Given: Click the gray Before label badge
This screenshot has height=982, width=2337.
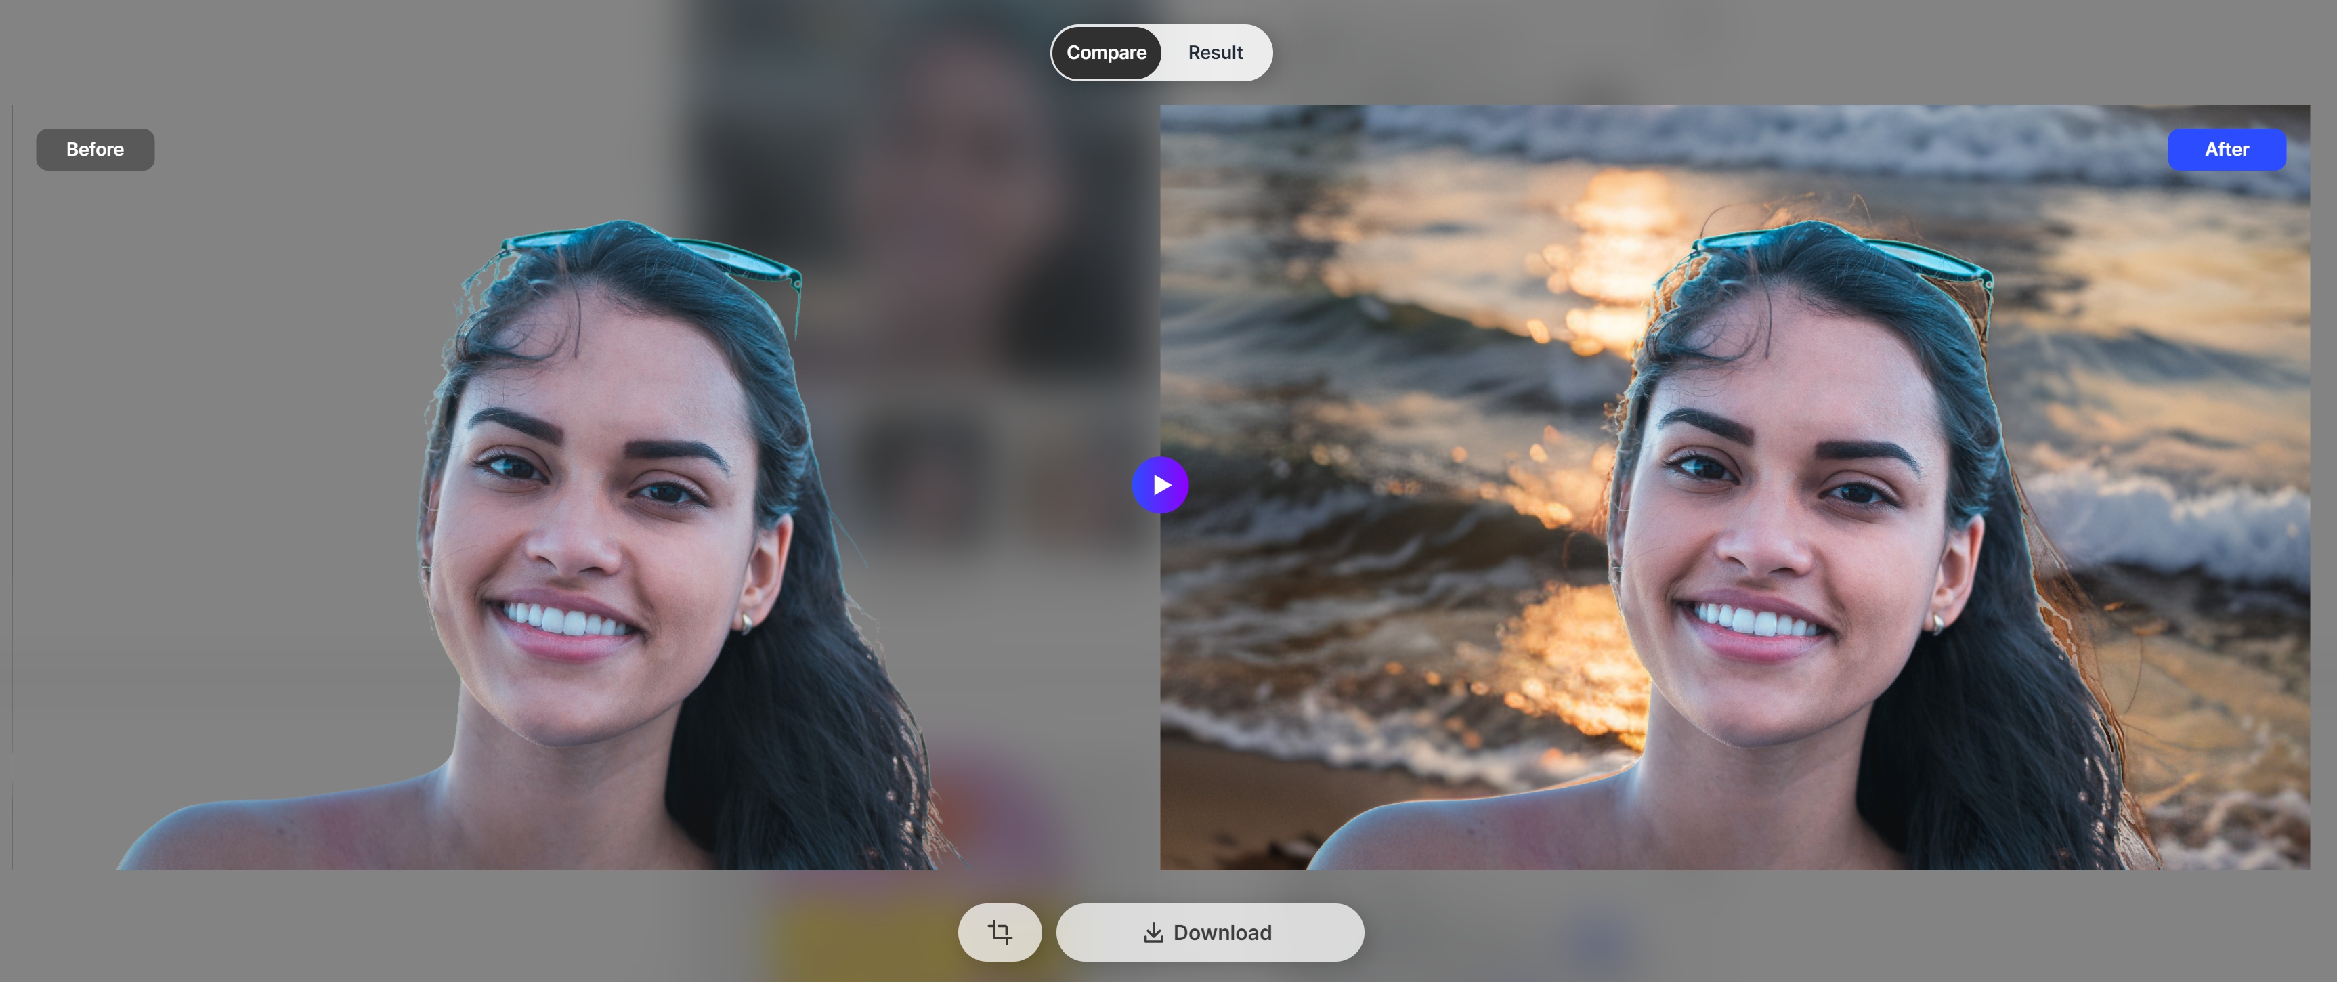Looking at the screenshot, I should (94, 149).
